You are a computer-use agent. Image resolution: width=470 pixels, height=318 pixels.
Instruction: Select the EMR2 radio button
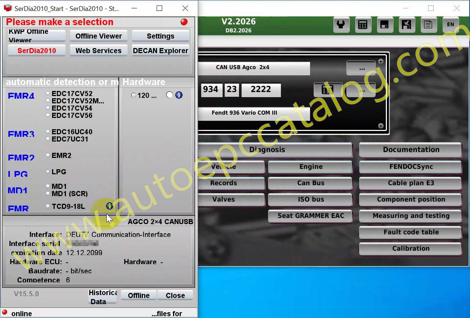tap(48, 155)
